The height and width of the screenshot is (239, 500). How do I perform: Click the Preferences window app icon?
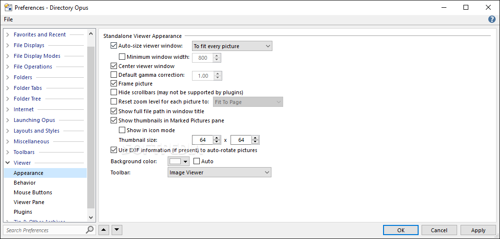8,8
